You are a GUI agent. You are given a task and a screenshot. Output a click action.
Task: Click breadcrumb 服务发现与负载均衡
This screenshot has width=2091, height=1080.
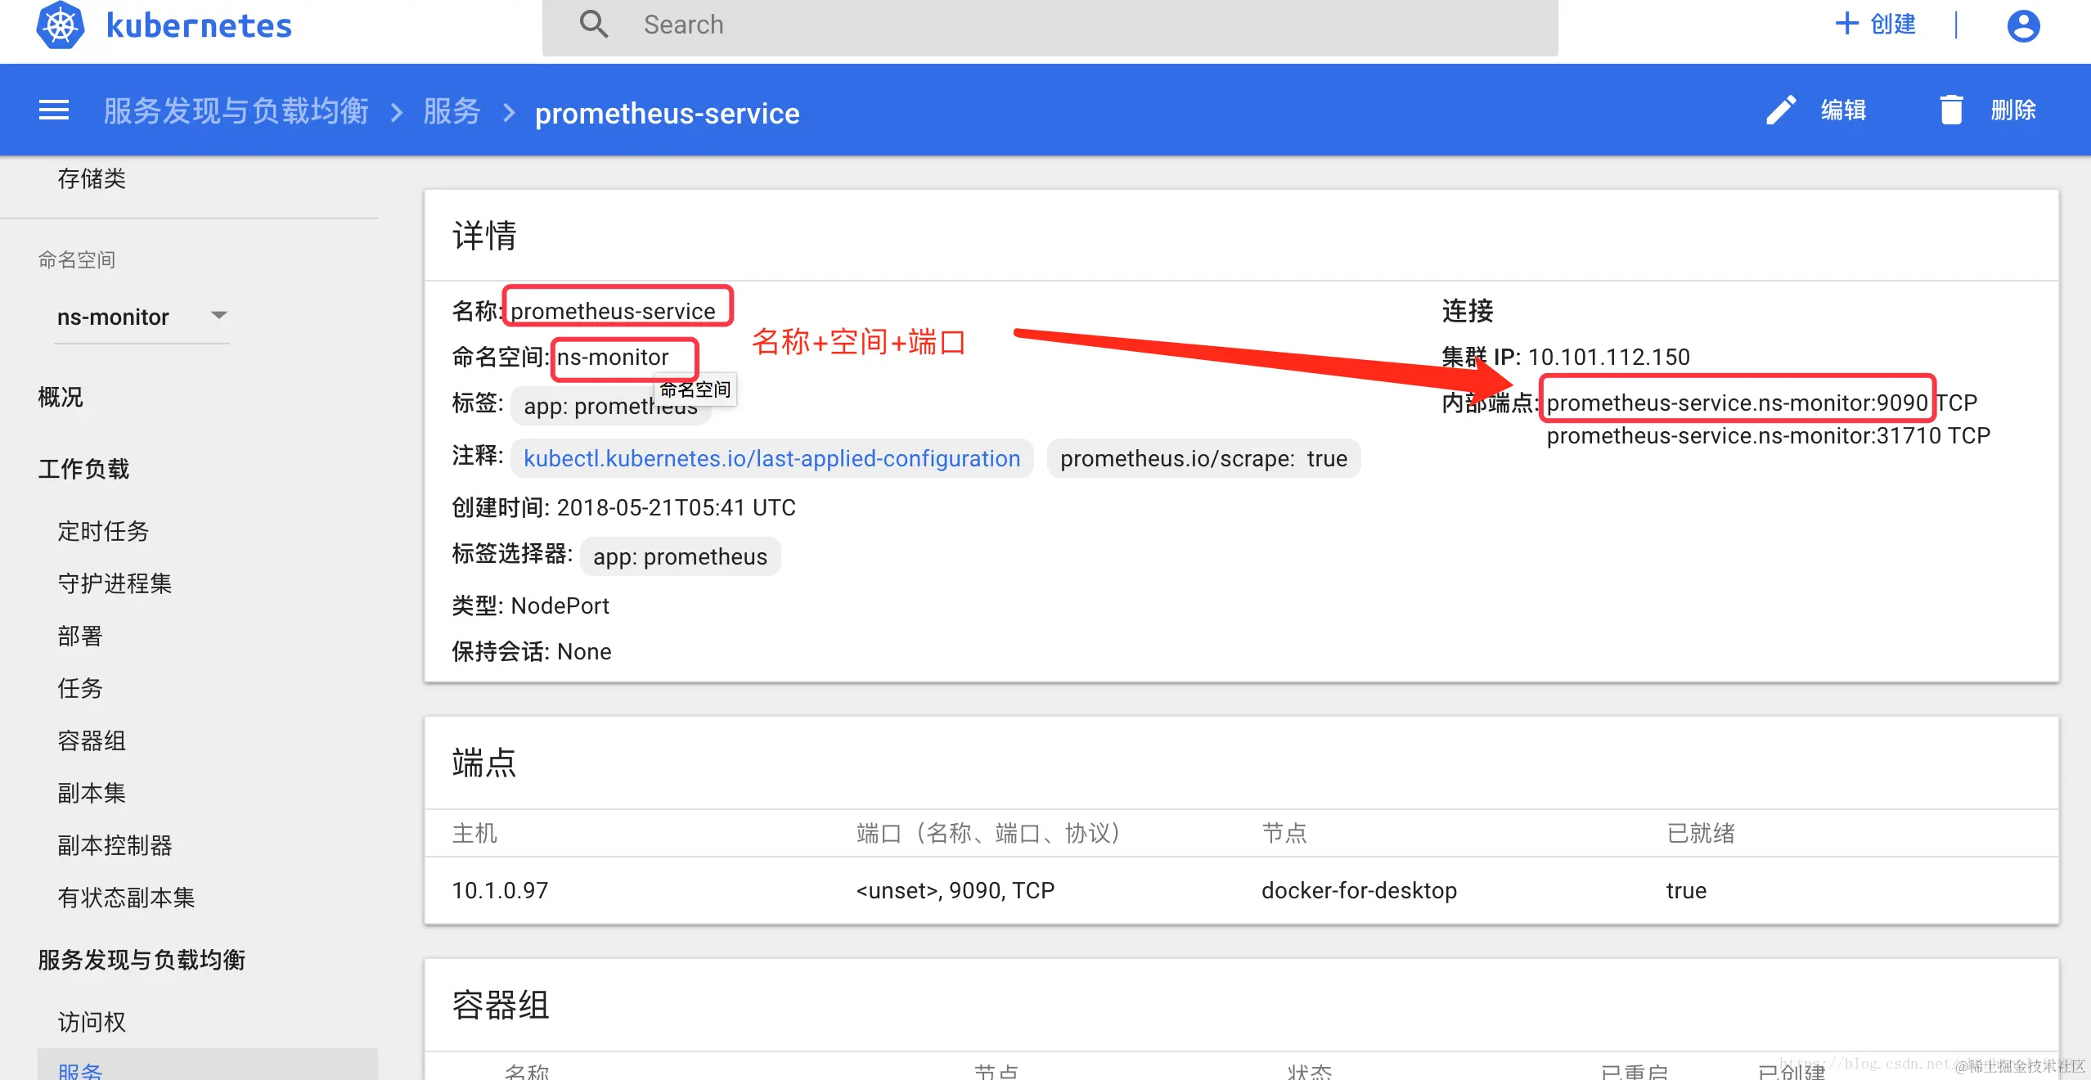236,111
